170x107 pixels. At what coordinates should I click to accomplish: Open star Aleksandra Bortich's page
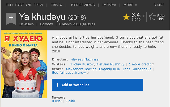click(81, 69)
